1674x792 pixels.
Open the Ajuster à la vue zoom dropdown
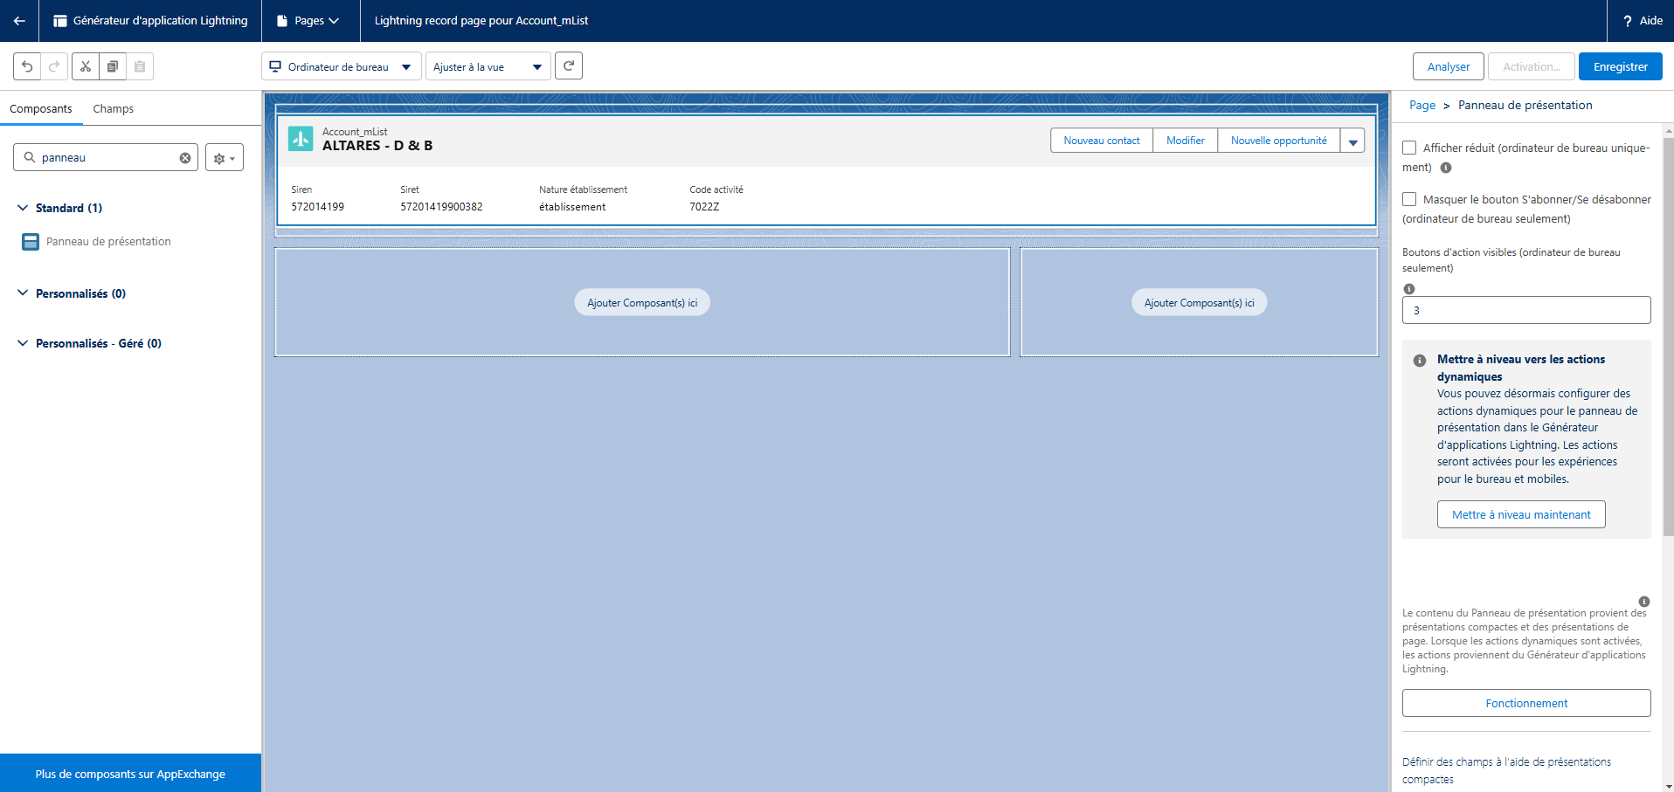click(x=488, y=66)
